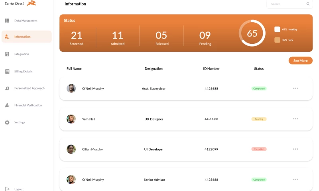Screen dimensions: 319x191
Task: Click the Carrier Direct kangaroo logo
Action: tap(32, 4)
